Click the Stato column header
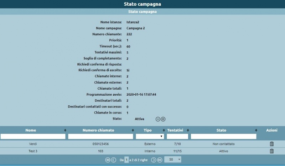The width and height of the screenshot is (285, 166). (221, 130)
